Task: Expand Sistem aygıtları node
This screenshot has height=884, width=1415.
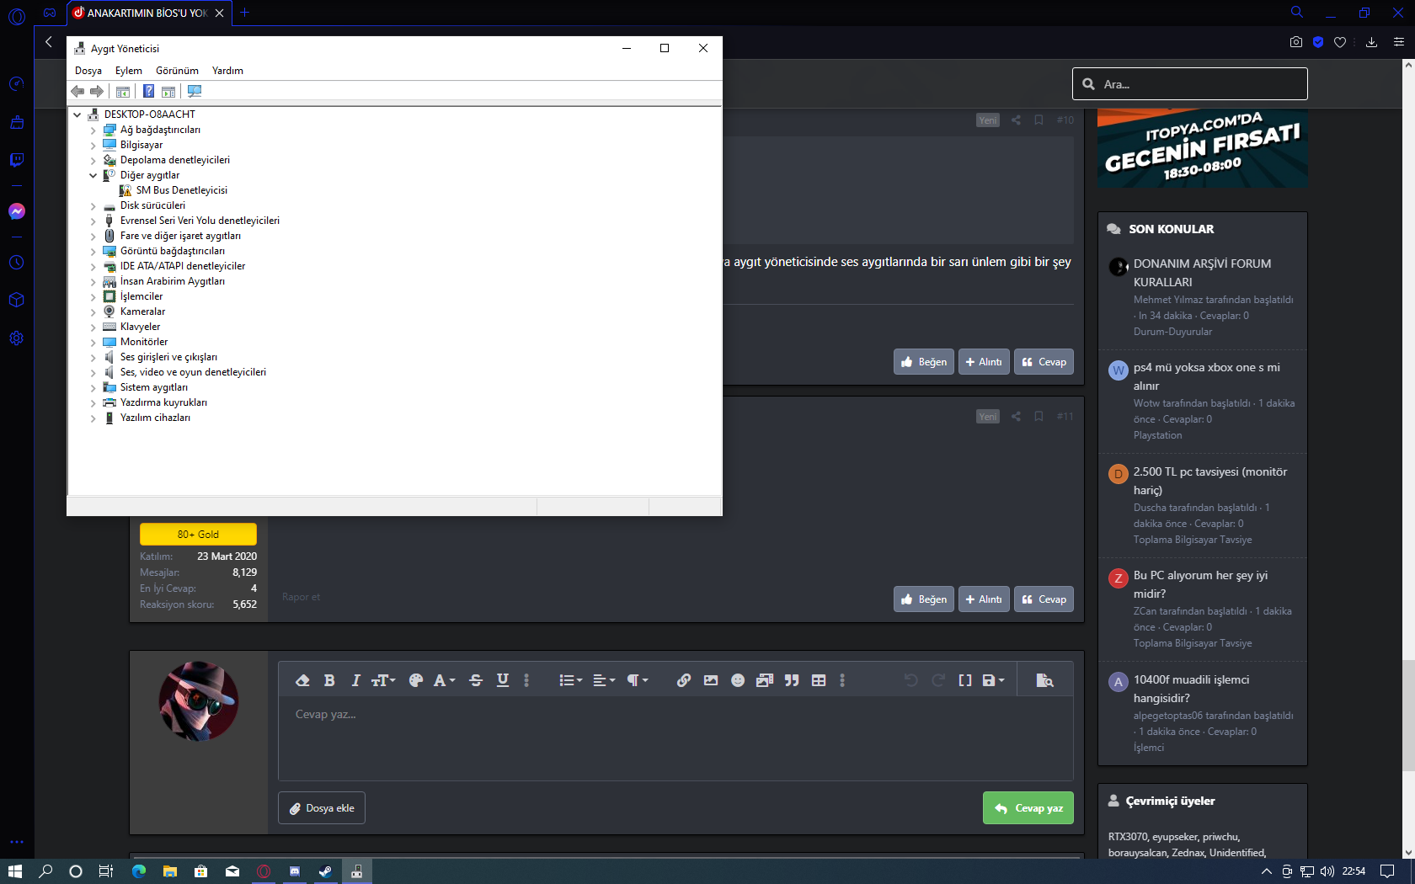Action: [x=93, y=388]
